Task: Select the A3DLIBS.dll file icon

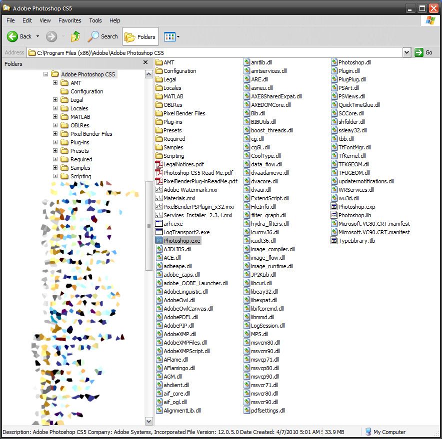Action: (x=159, y=249)
